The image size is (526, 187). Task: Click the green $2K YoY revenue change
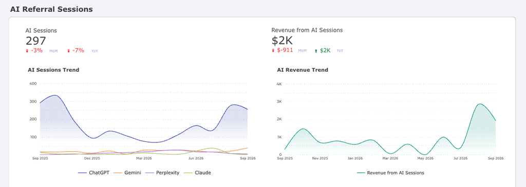point(325,51)
